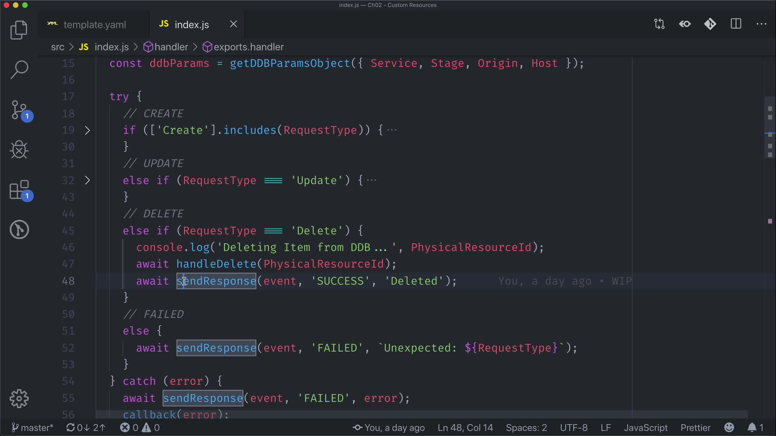
Task: Toggle file blame annotations eye icon
Action: [685, 24]
